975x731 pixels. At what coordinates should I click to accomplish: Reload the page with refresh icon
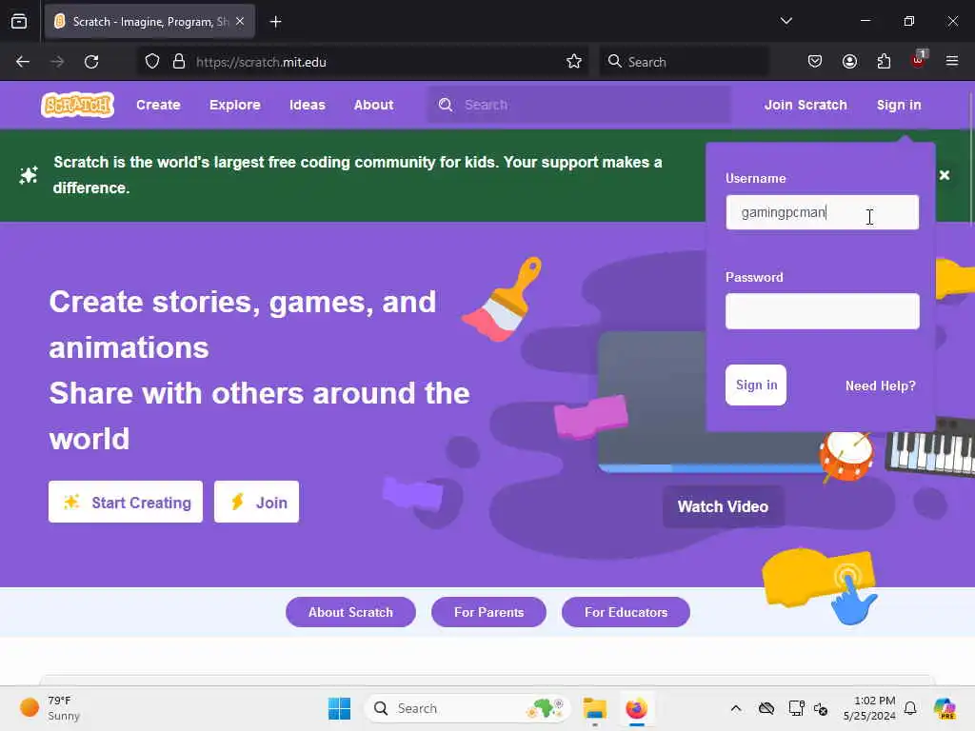click(x=91, y=62)
